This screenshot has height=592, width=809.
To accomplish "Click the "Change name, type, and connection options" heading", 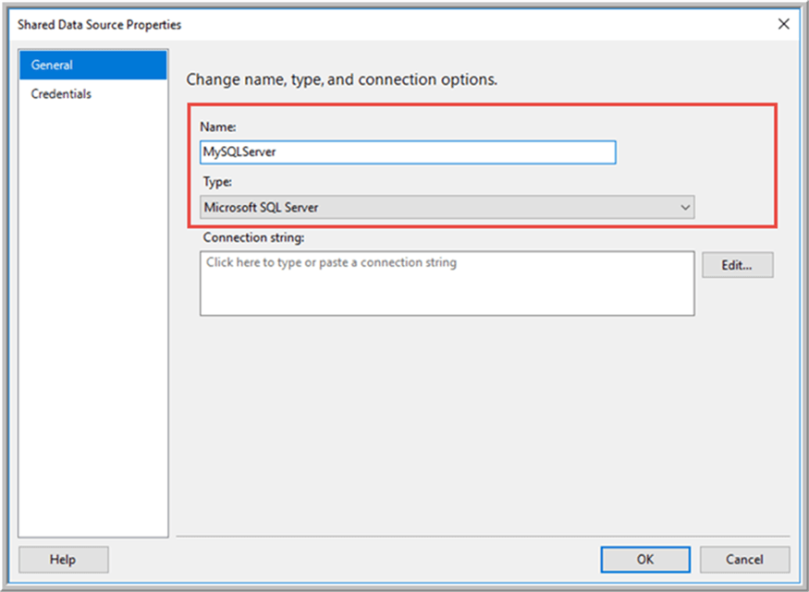I will 342,79.
